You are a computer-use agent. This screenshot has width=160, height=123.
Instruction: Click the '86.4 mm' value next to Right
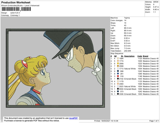click(x=128, y=30)
